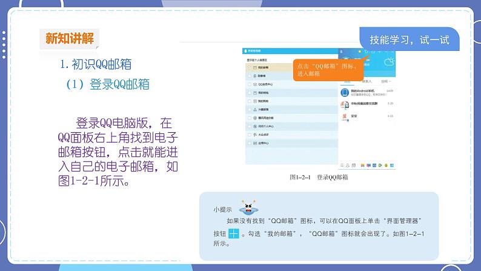
Task: Click the 新知讲解 heading label
Action: point(70,39)
